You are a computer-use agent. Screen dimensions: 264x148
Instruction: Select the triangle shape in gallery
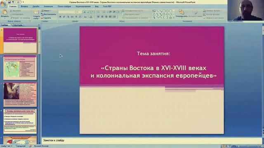click(154, 14)
